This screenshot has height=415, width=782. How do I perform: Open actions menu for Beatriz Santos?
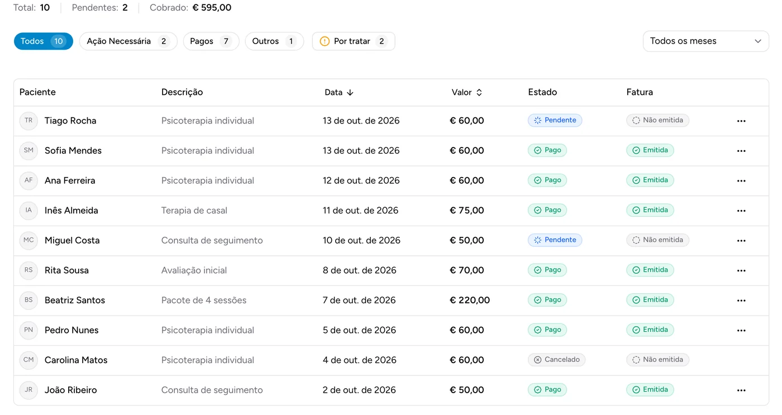click(x=741, y=300)
